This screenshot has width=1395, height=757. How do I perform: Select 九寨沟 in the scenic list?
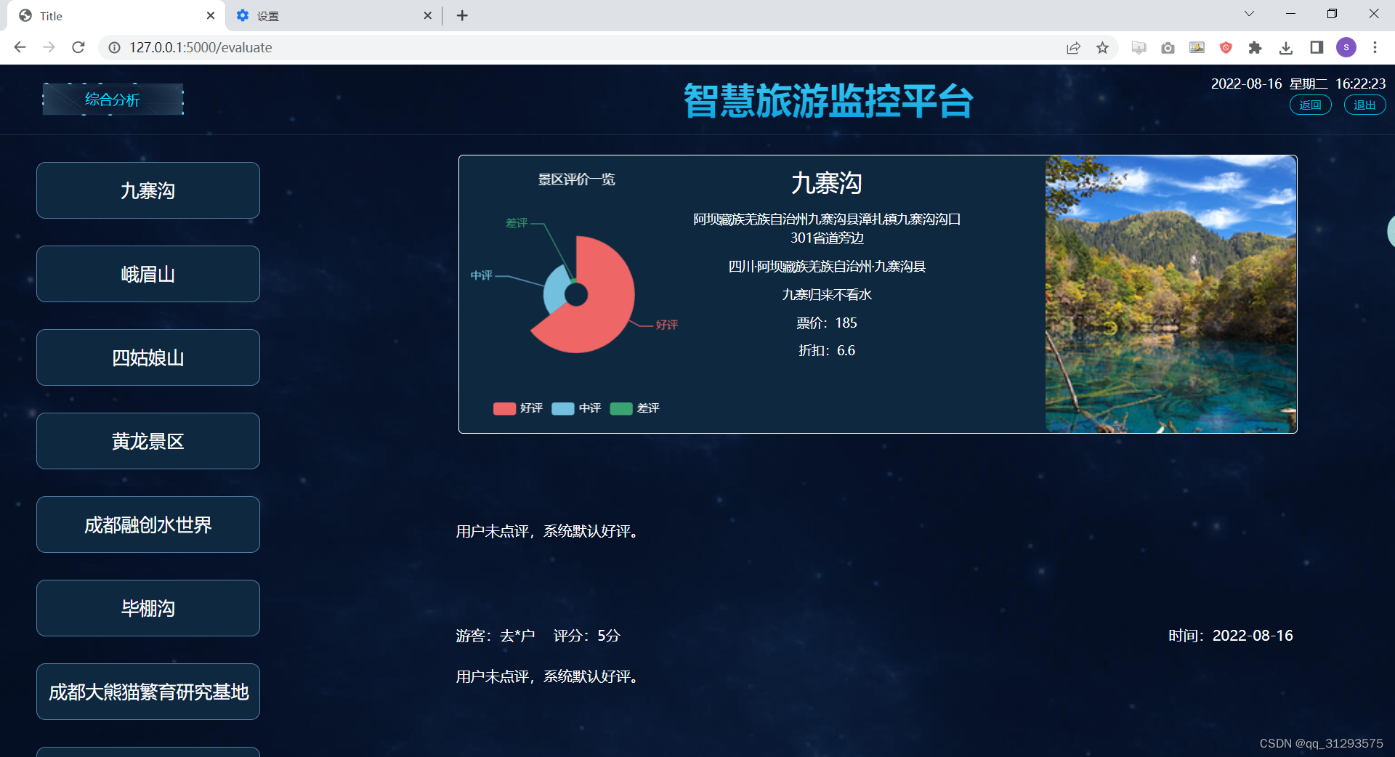(x=148, y=190)
